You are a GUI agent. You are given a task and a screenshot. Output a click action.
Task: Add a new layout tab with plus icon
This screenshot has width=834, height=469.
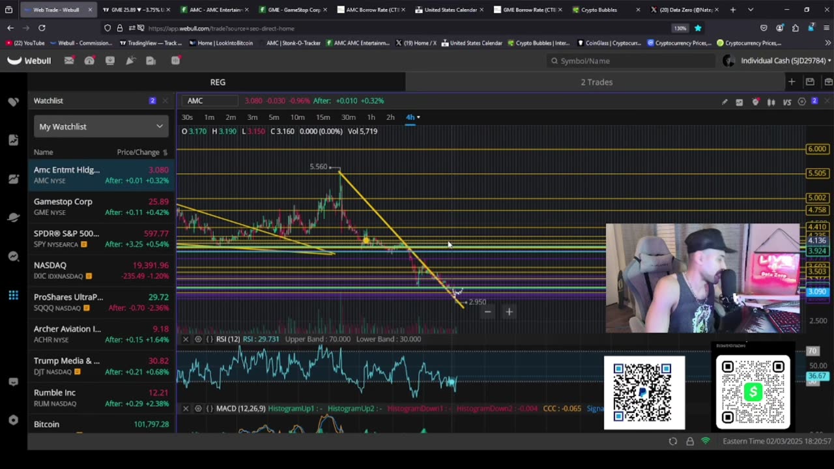coord(792,82)
